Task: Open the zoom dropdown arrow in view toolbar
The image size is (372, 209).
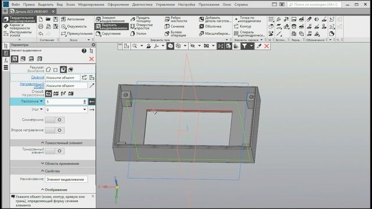Action: pyautogui.click(x=141, y=46)
